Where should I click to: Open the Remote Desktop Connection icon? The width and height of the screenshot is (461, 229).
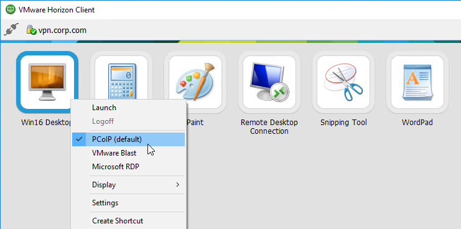269,82
